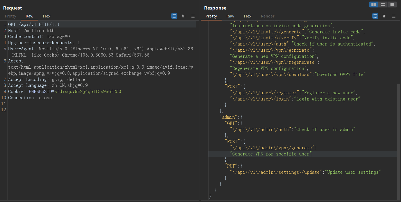Click the "Download OVPN file" line
The image size is (401, 202).
pyautogui.click(x=298, y=75)
